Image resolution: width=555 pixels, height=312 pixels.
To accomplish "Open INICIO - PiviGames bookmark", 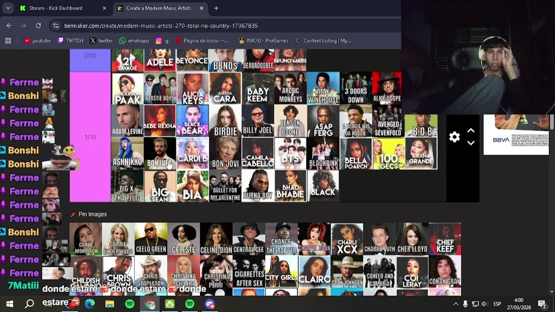I will tap(263, 41).
